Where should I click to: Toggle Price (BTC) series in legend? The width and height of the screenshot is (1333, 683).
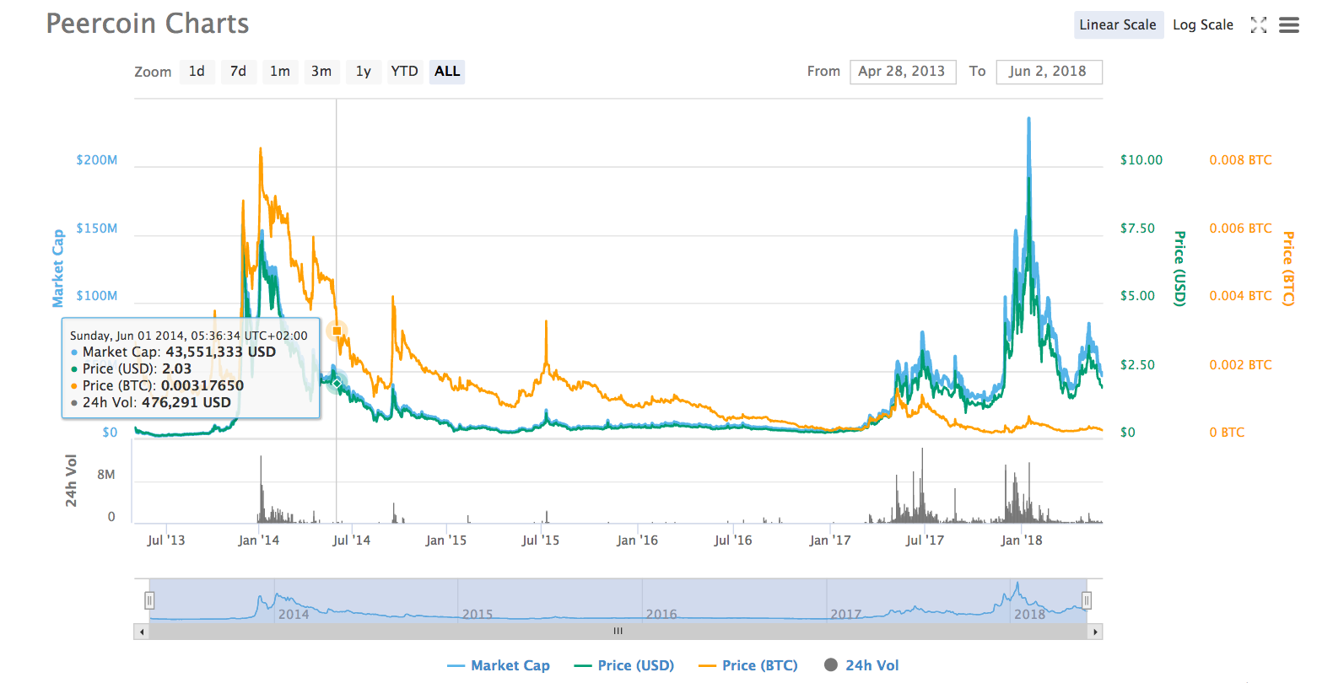click(748, 665)
